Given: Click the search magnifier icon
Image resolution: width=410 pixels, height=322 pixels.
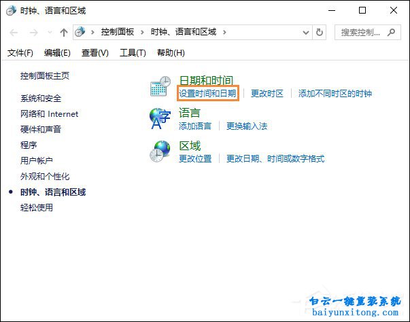Looking at the screenshot, I should (391, 33).
